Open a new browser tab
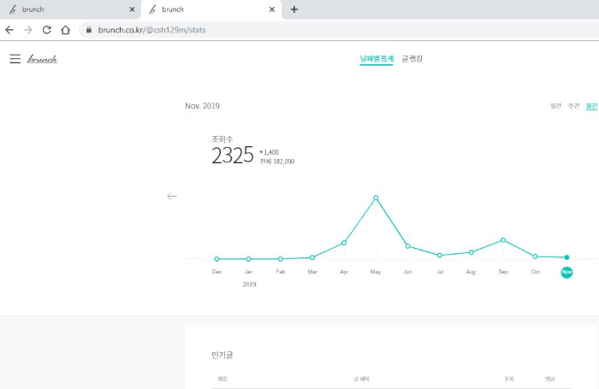599x389 pixels. pos(294,9)
